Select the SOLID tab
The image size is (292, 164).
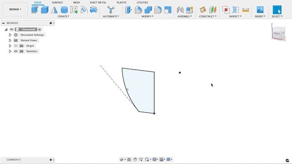[37, 2]
